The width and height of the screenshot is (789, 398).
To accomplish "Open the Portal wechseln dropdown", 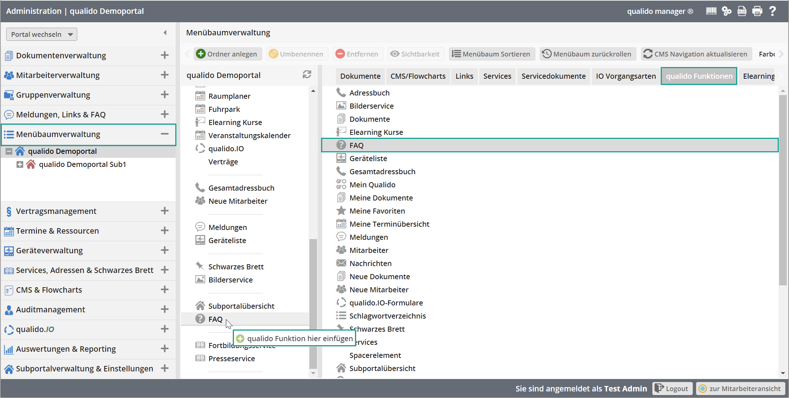I will point(42,34).
